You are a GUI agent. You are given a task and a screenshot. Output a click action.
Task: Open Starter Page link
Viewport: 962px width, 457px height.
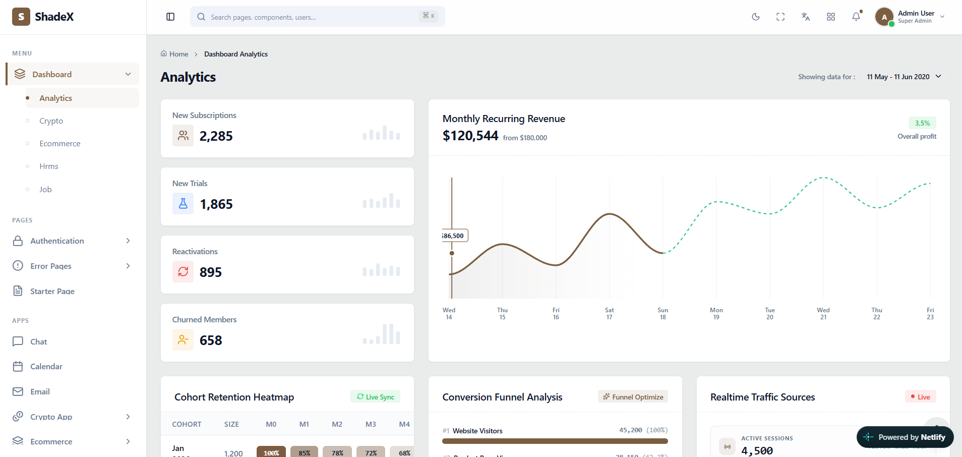(52, 291)
